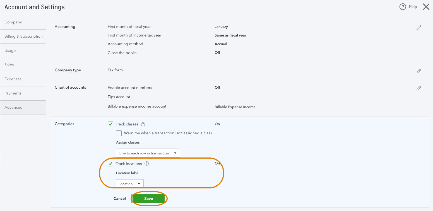Image resolution: width=433 pixels, height=211 pixels.
Task: Click the Close the books label
Action: (122, 53)
